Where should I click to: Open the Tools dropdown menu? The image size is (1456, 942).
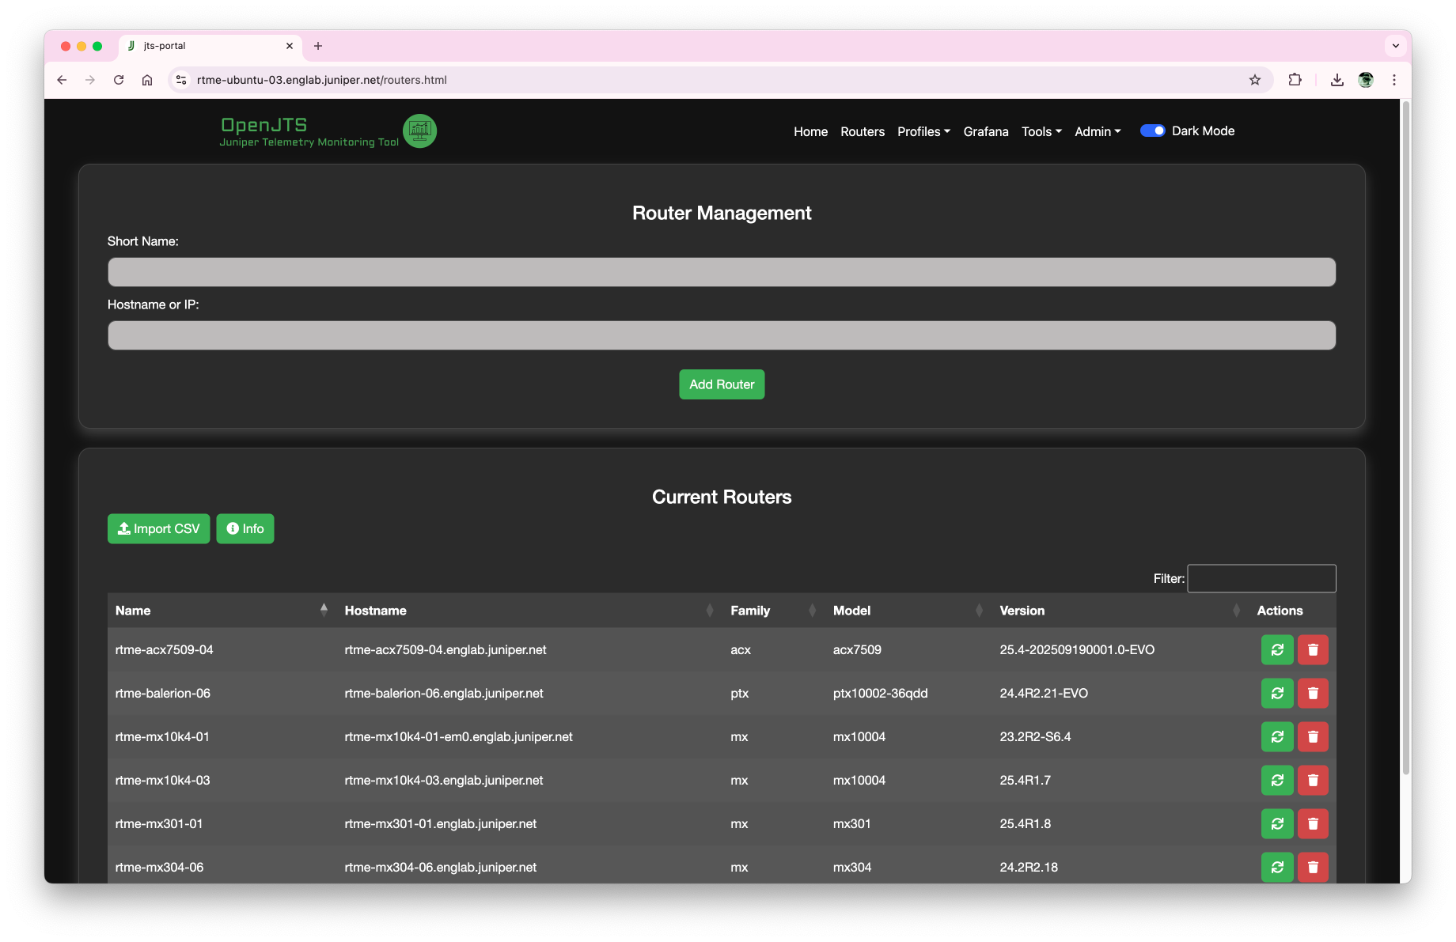pyautogui.click(x=1041, y=132)
